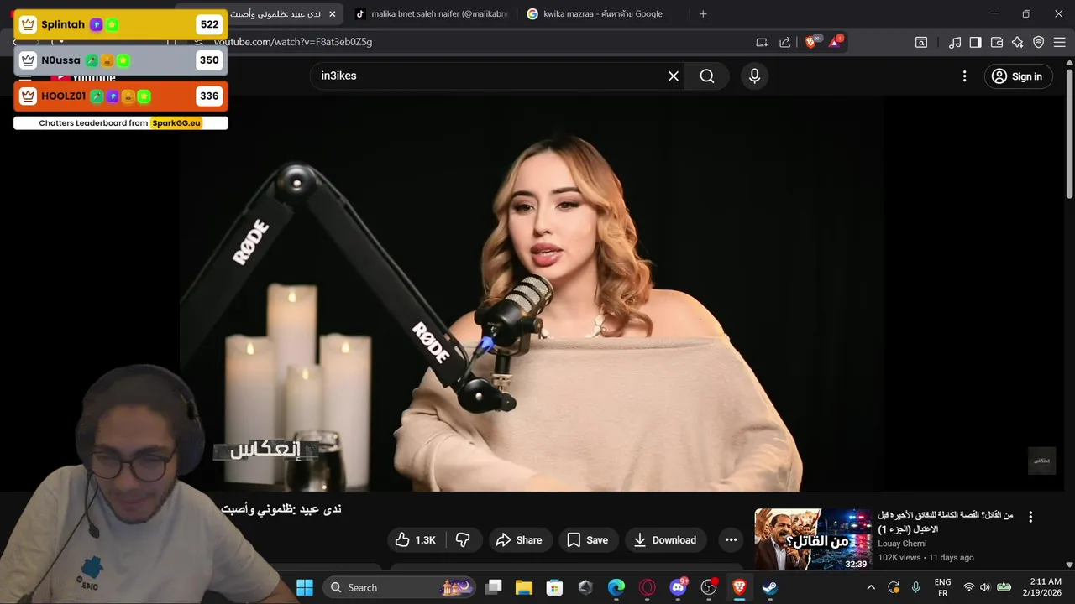Screen dimensions: 1075x604
Task: Open options menu for the Louay Cherni video
Action: tap(1030, 517)
